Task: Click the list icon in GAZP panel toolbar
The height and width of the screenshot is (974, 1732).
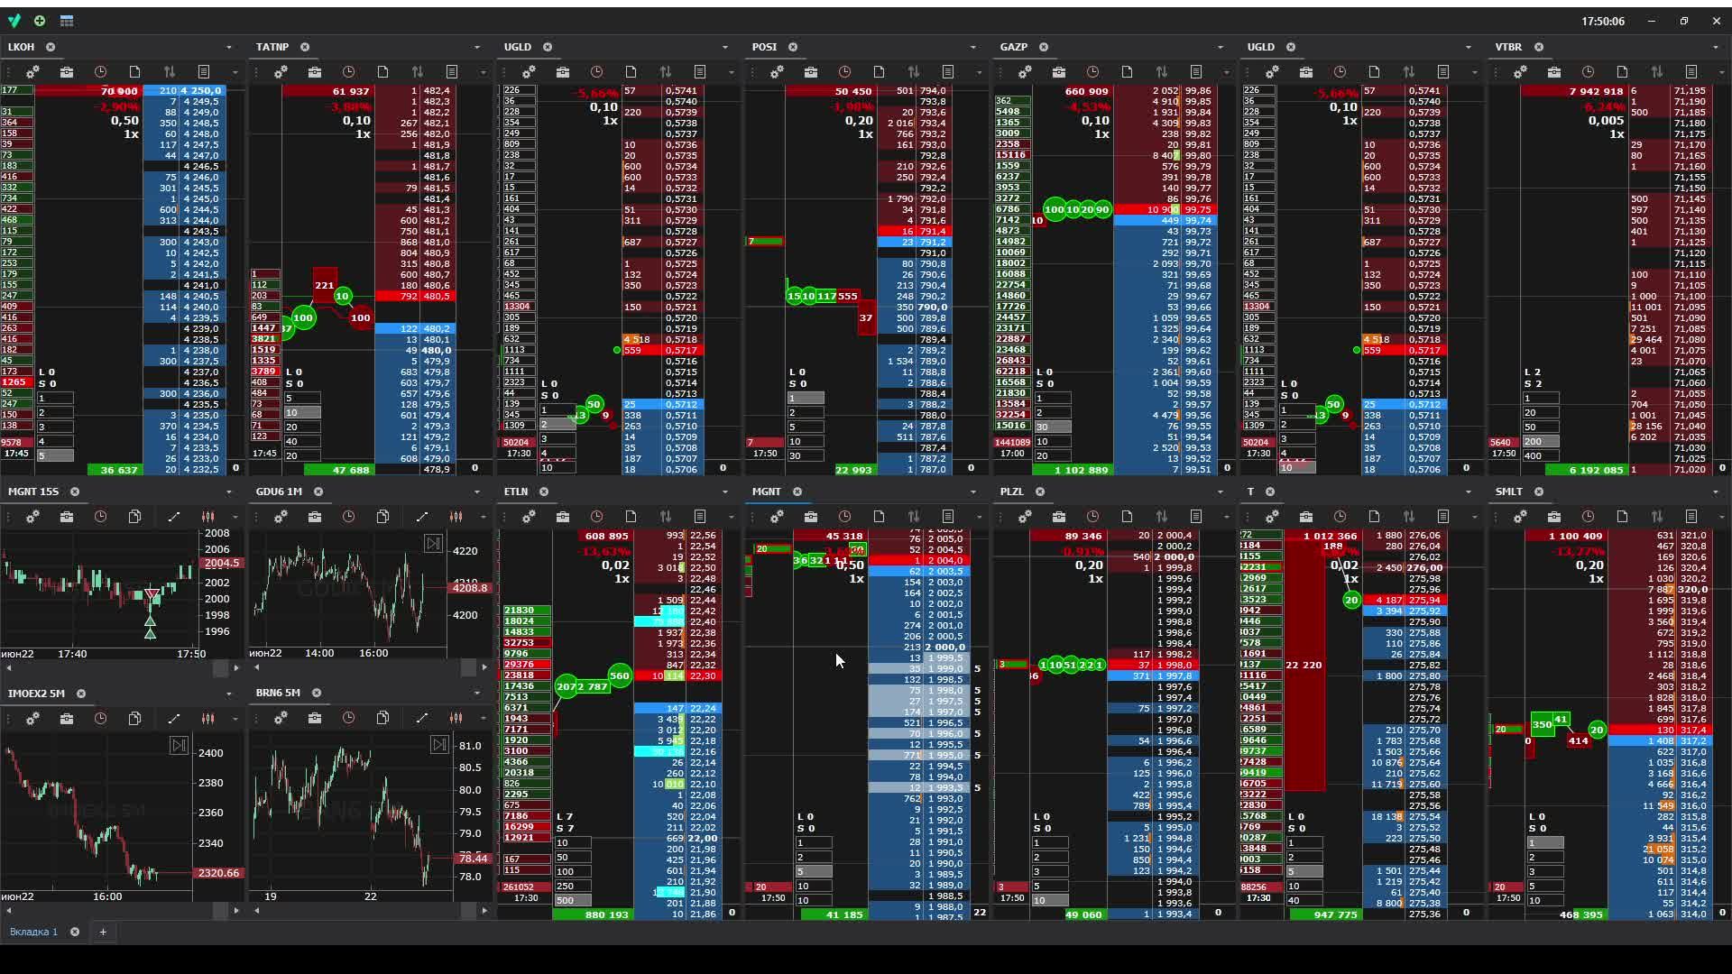Action: [1196, 72]
